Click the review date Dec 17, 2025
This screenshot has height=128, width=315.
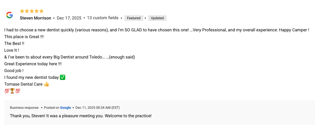[x=69, y=18]
